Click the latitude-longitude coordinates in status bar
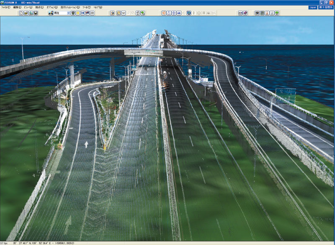Image resolution: width=335 pixels, height=245 pixels. 32,243
